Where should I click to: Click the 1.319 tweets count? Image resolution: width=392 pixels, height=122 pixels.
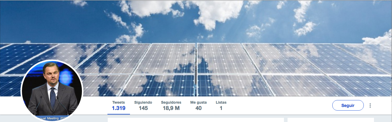[119, 108]
